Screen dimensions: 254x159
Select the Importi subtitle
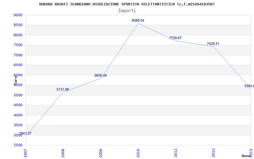click(x=127, y=11)
